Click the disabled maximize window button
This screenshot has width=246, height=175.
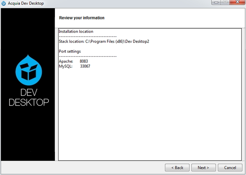225,2
